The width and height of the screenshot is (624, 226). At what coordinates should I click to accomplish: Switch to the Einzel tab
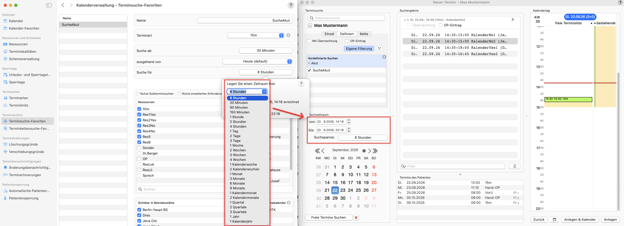[x=329, y=34]
